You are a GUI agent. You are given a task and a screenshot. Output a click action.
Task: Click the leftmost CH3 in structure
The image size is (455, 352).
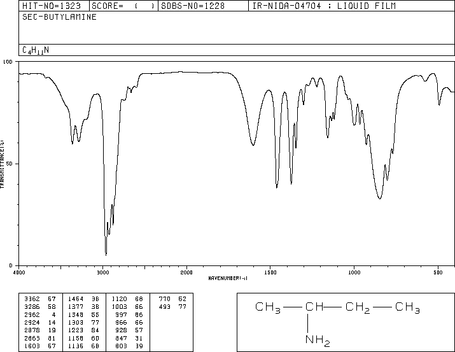[268, 307]
